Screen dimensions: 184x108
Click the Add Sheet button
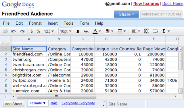14,104
